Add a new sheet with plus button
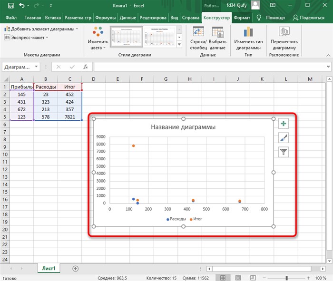This screenshot has height=281, width=333. 75,269
